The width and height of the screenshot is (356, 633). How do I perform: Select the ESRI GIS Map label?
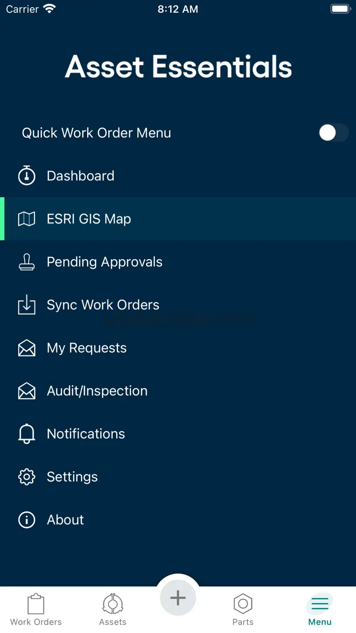[89, 219]
